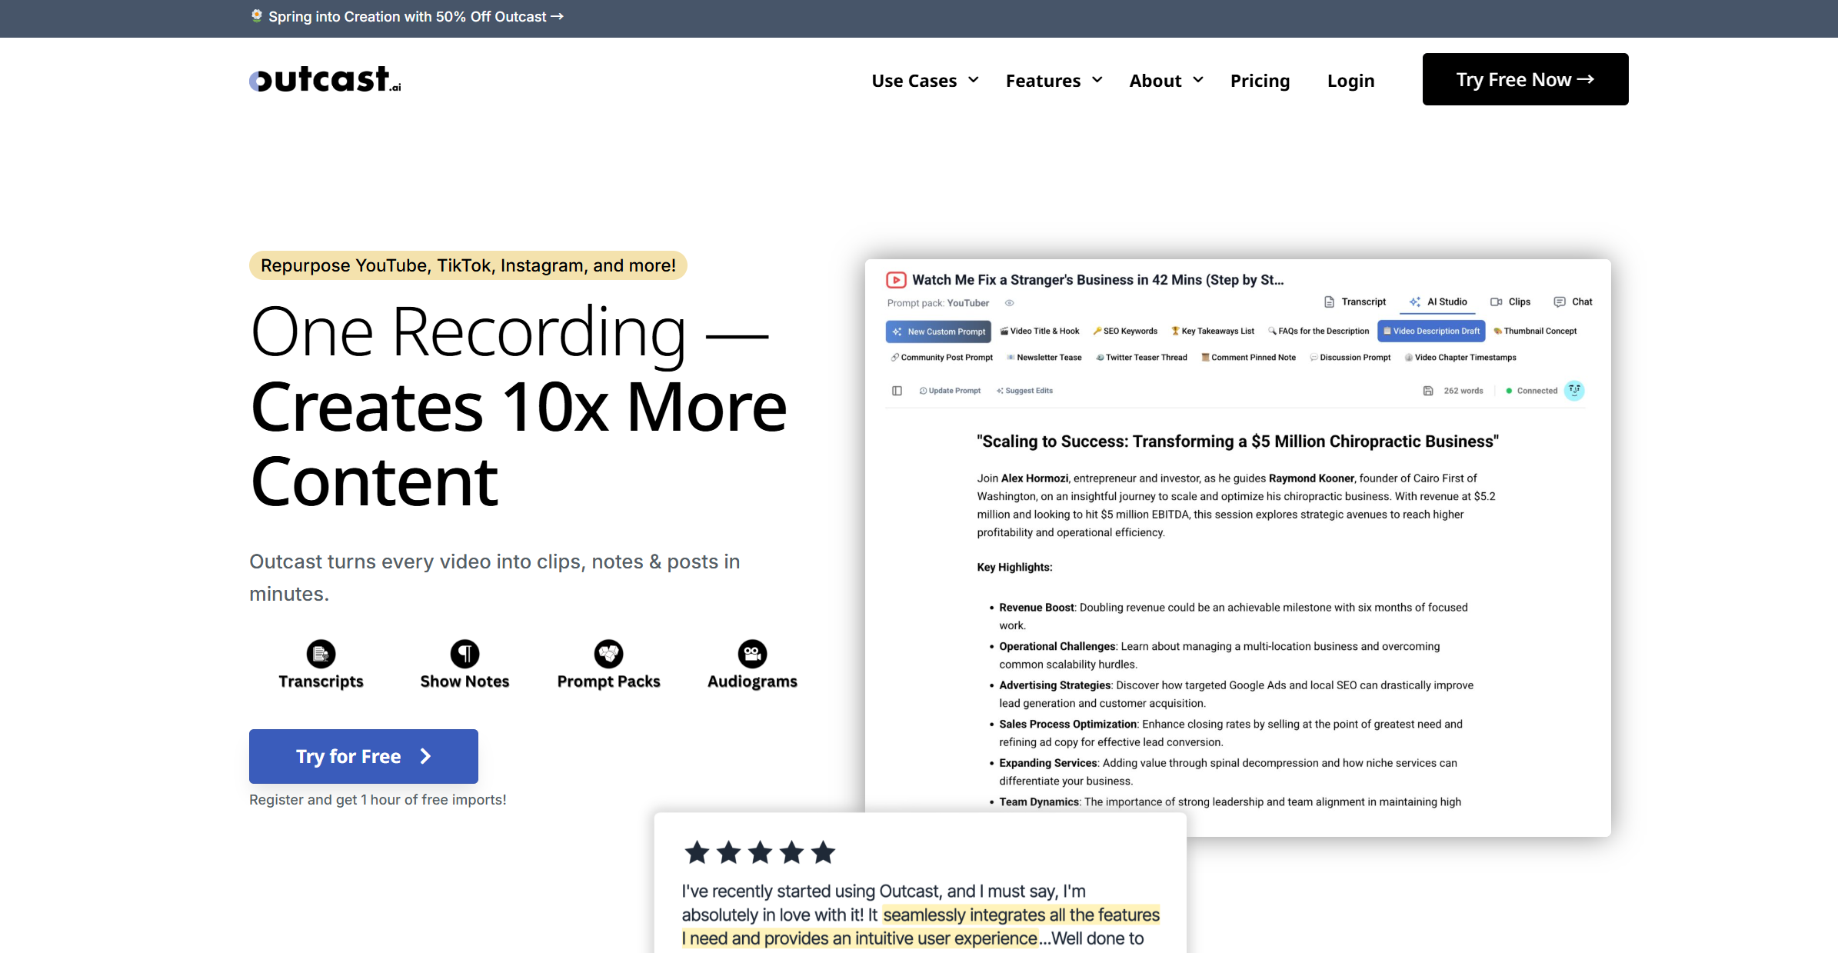The image size is (1838, 953).
Task: Click the save disk icon beside 262 words
Action: click(1428, 391)
